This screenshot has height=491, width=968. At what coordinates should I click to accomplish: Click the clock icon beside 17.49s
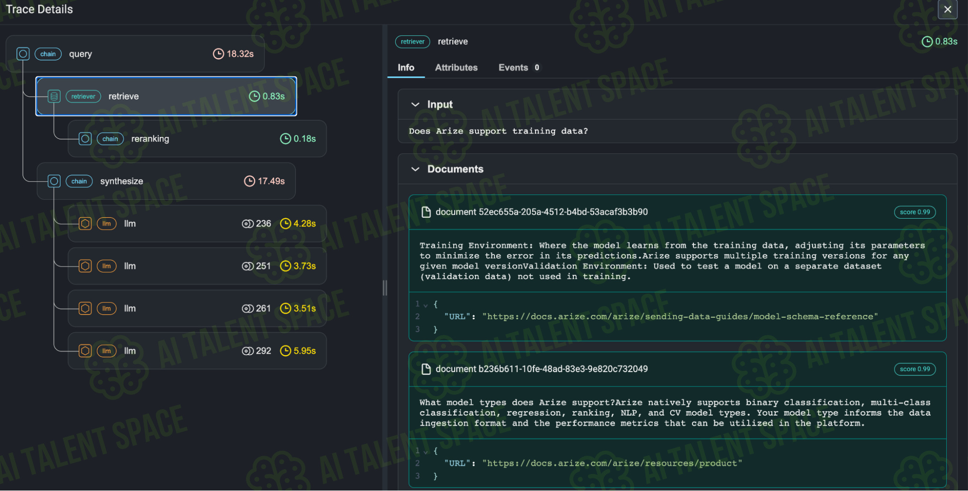click(249, 181)
